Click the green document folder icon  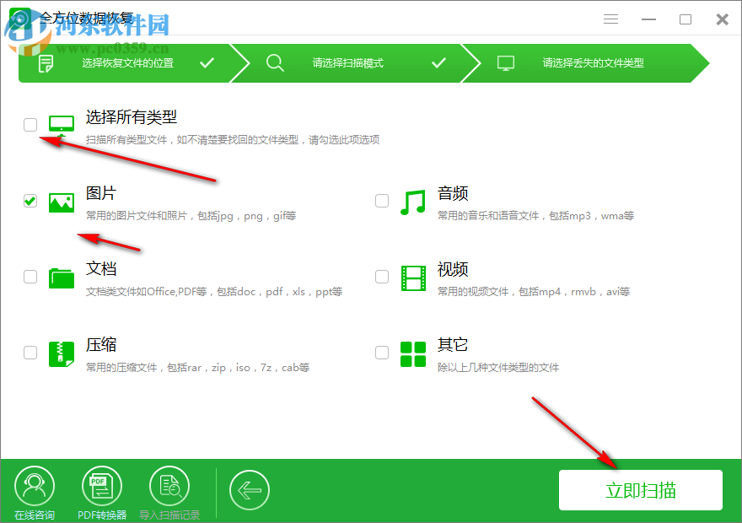[61, 277]
